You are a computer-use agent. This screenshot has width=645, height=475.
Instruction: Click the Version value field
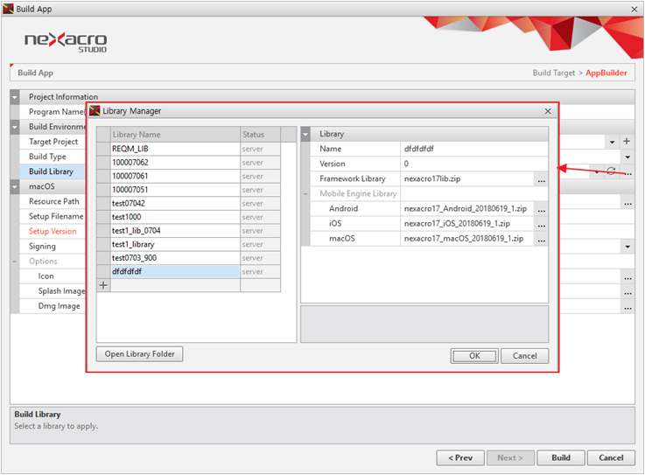tap(473, 164)
